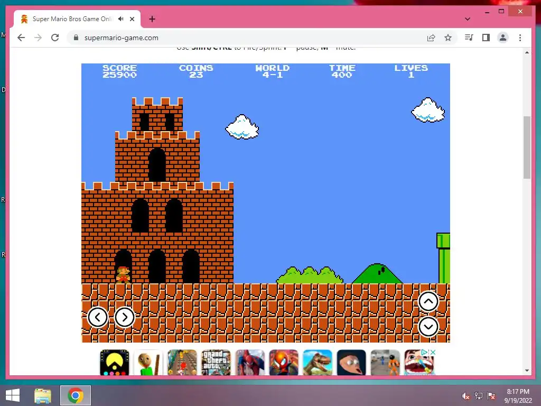Viewport: 541px width, 406px height.
Task: Click the scrollbar down arrow
Action: (527, 371)
